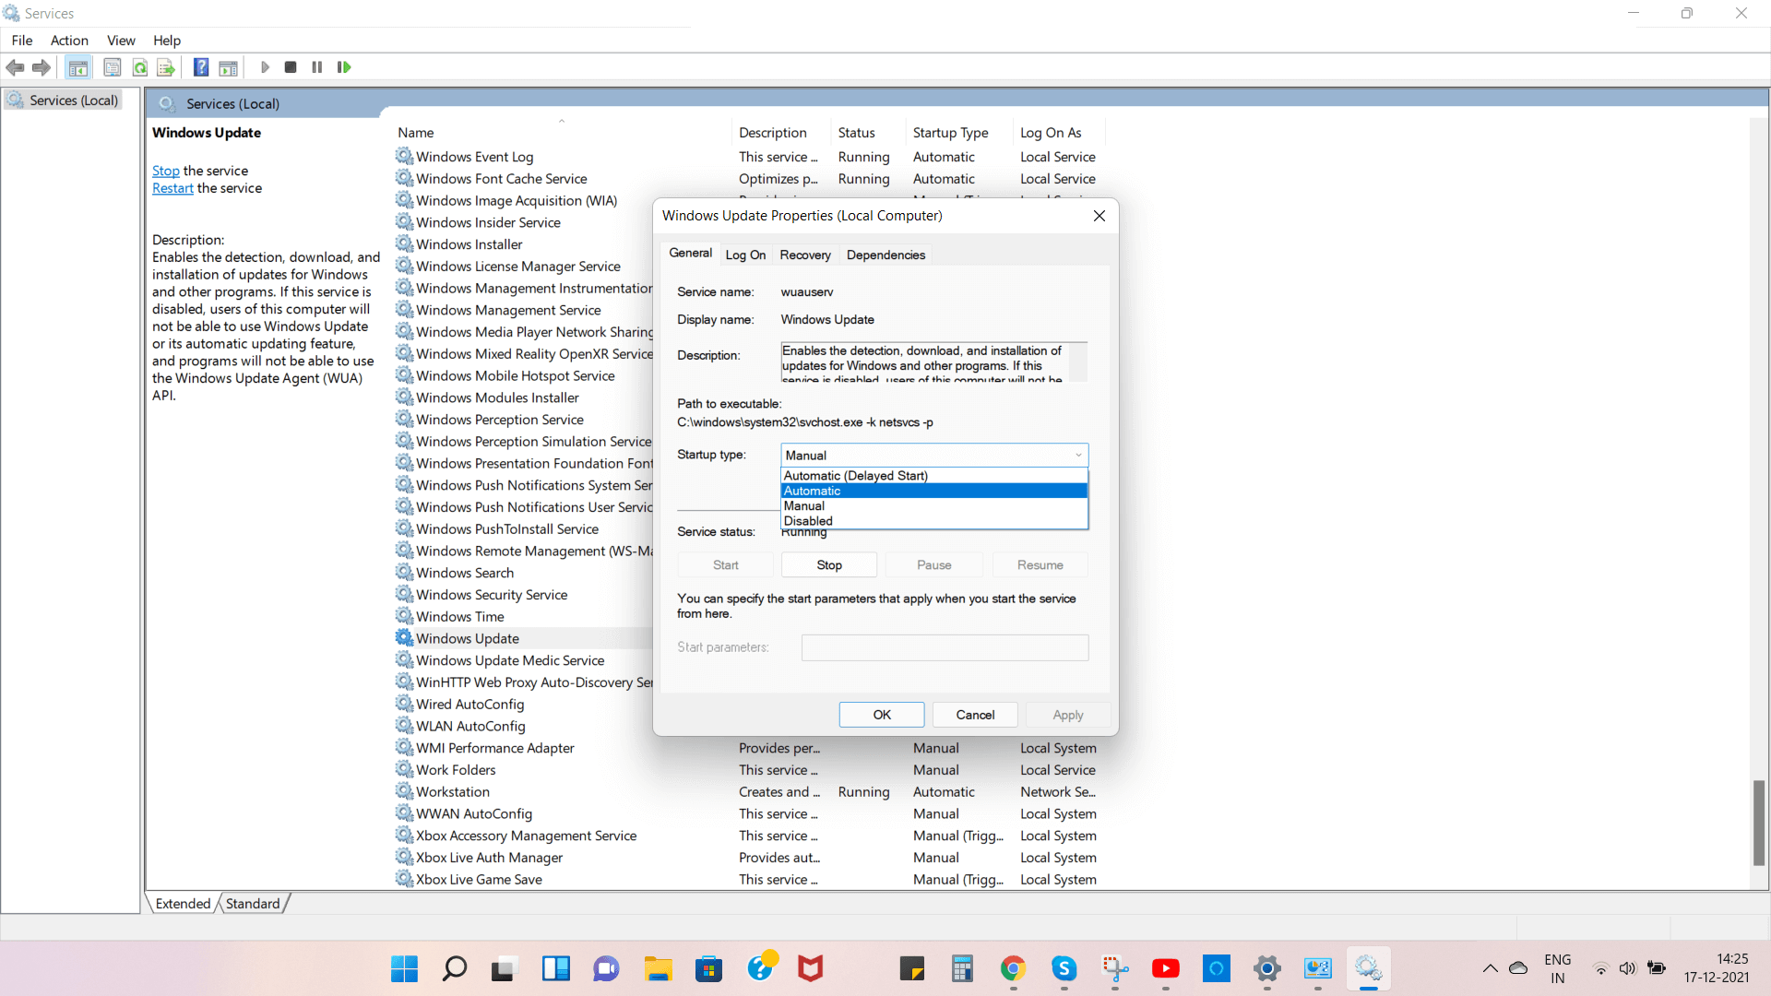Select Windows Search service row
Image resolution: width=1771 pixels, height=996 pixels.
pyautogui.click(x=465, y=573)
